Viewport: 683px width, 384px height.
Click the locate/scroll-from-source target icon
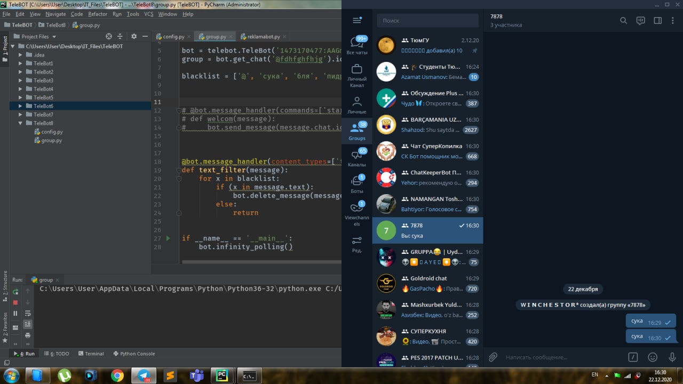(x=109, y=36)
